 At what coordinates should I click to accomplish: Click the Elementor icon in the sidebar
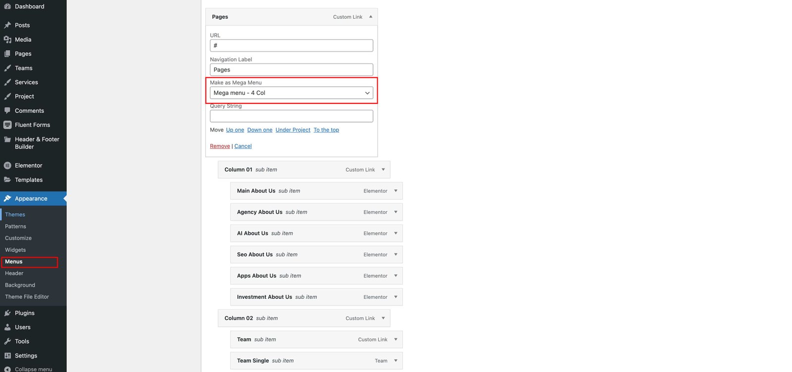(7, 166)
